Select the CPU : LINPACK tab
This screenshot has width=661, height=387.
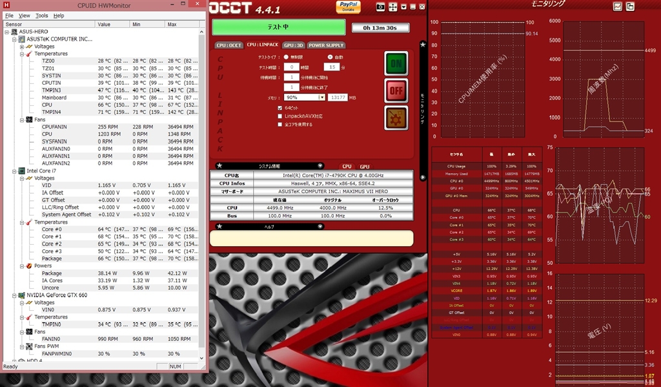click(x=263, y=45)
